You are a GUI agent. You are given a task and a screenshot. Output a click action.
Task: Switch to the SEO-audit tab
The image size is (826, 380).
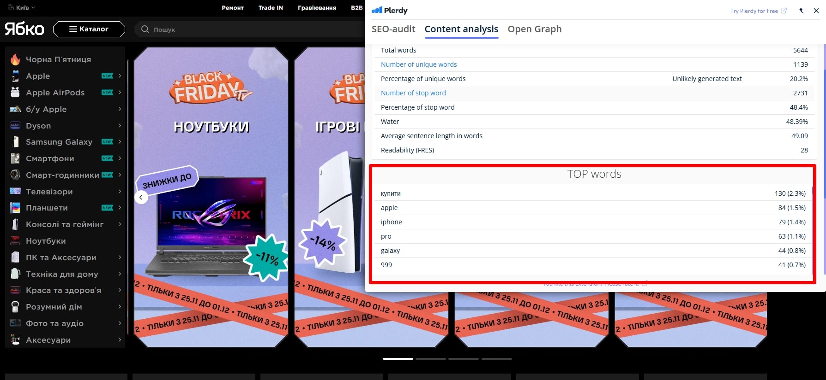pyautogui.click(x=393, y=29)
